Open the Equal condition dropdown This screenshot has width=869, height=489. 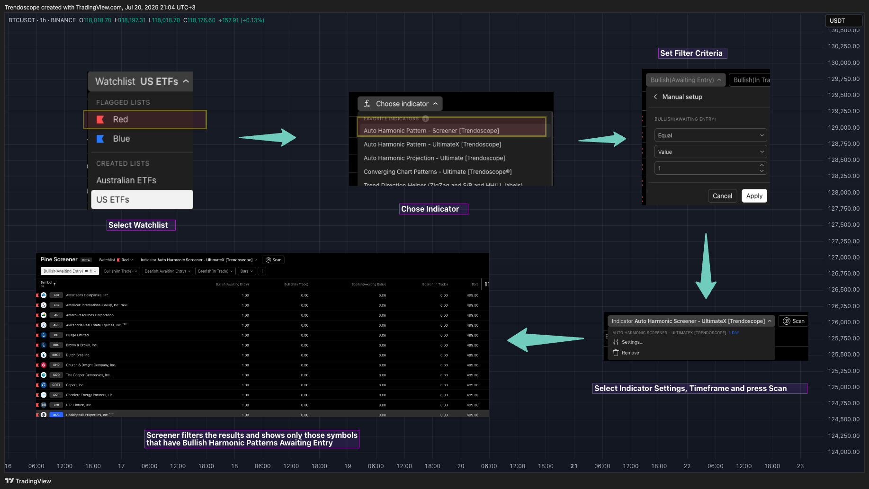pos(710,135)
